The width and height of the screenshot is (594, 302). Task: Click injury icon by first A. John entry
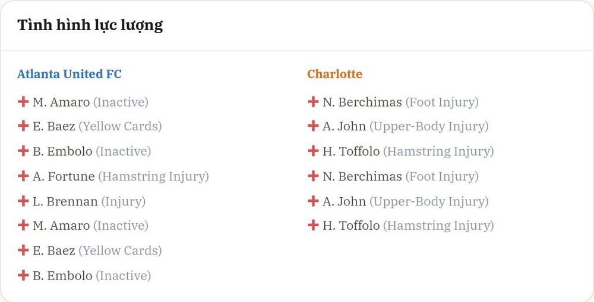click(x=313, y=126)
